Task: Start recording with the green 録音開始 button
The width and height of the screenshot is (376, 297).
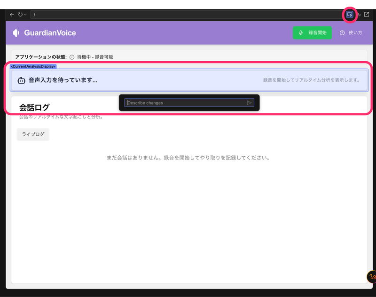Action: (x=312, y=32)
